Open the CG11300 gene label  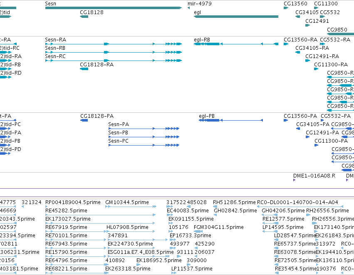(x=326, y=4)
